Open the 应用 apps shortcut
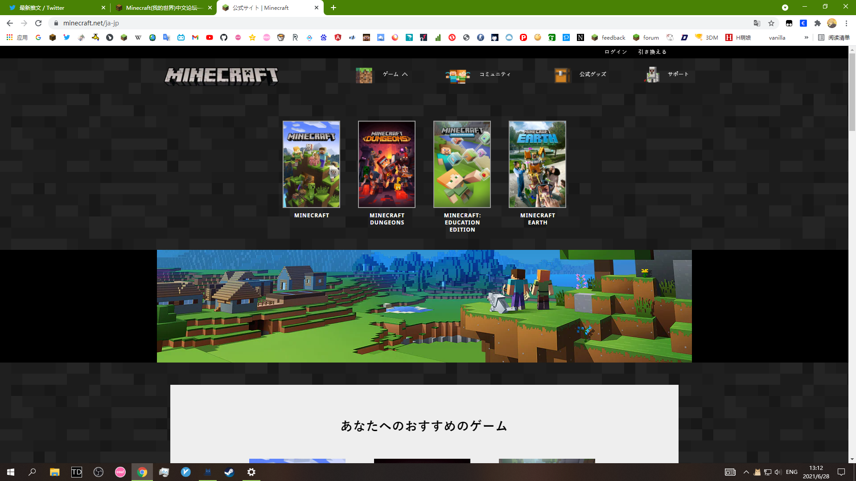The image size is (856, 481). coord(17,37)
